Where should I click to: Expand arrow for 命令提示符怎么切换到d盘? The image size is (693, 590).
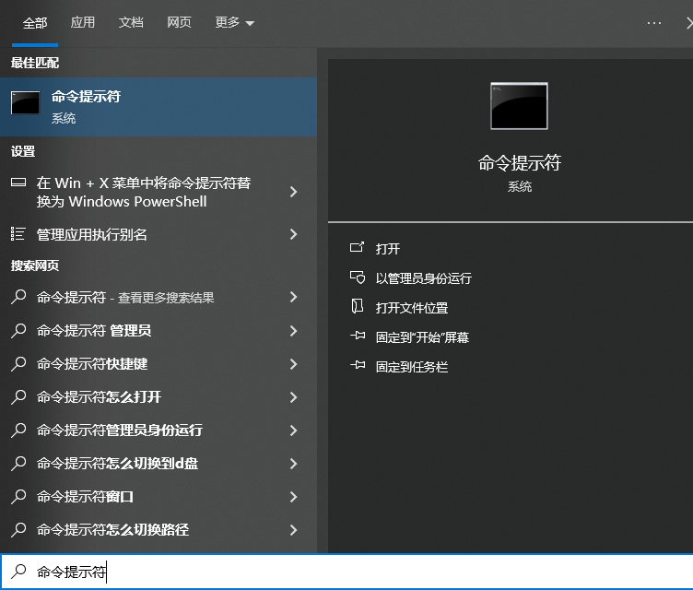tap(293, 464)
